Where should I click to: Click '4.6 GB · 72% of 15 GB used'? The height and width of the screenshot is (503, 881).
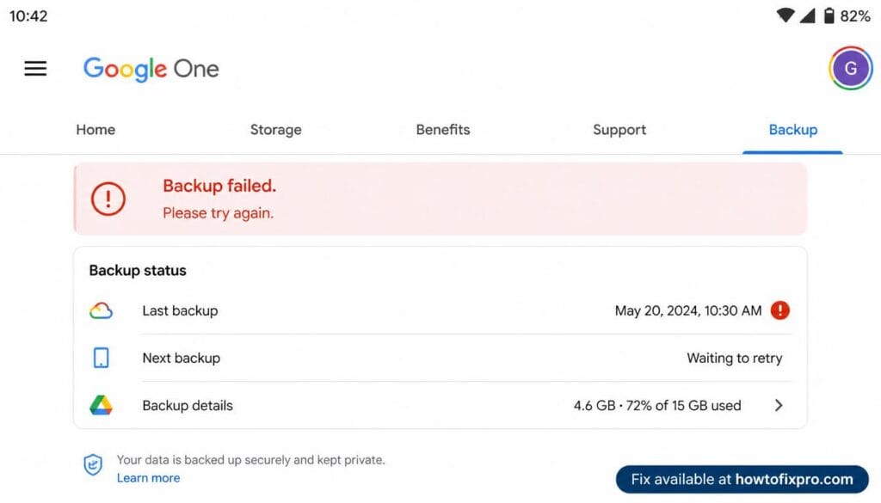(x=656, y=405)
